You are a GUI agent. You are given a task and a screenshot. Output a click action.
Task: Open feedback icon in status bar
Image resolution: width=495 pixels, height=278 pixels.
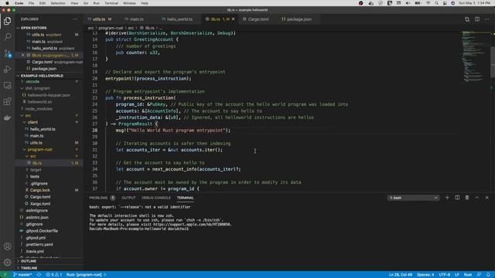tap(479, 275)
